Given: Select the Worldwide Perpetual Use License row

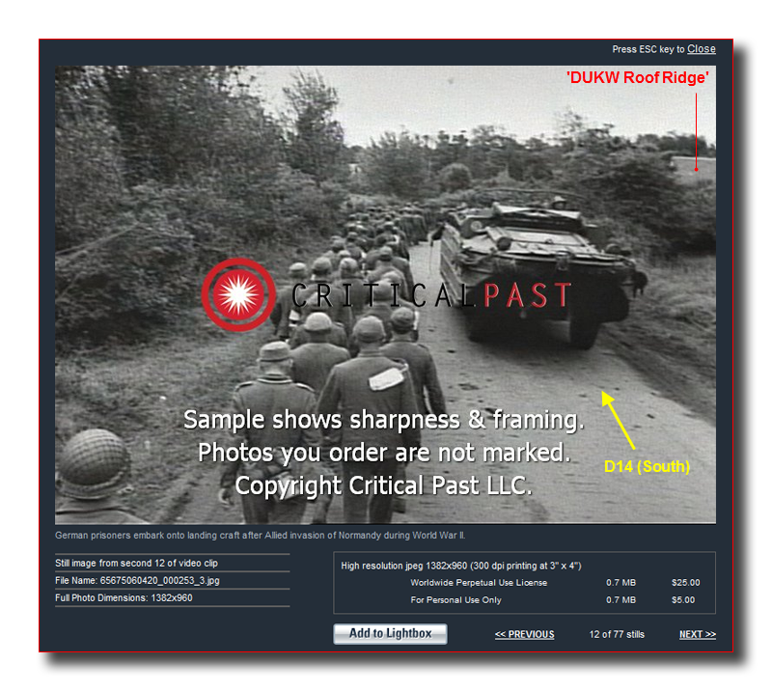Looking at the screenshot, I should 555,583.
